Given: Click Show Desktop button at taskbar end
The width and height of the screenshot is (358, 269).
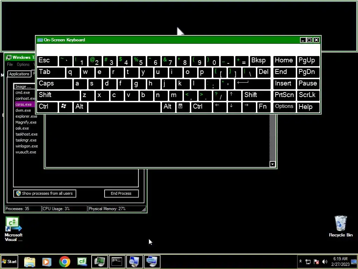Looking at the screenshot, I should click(354, 262).
